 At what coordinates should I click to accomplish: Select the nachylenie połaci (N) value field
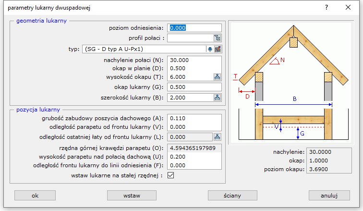click(194, 60)
